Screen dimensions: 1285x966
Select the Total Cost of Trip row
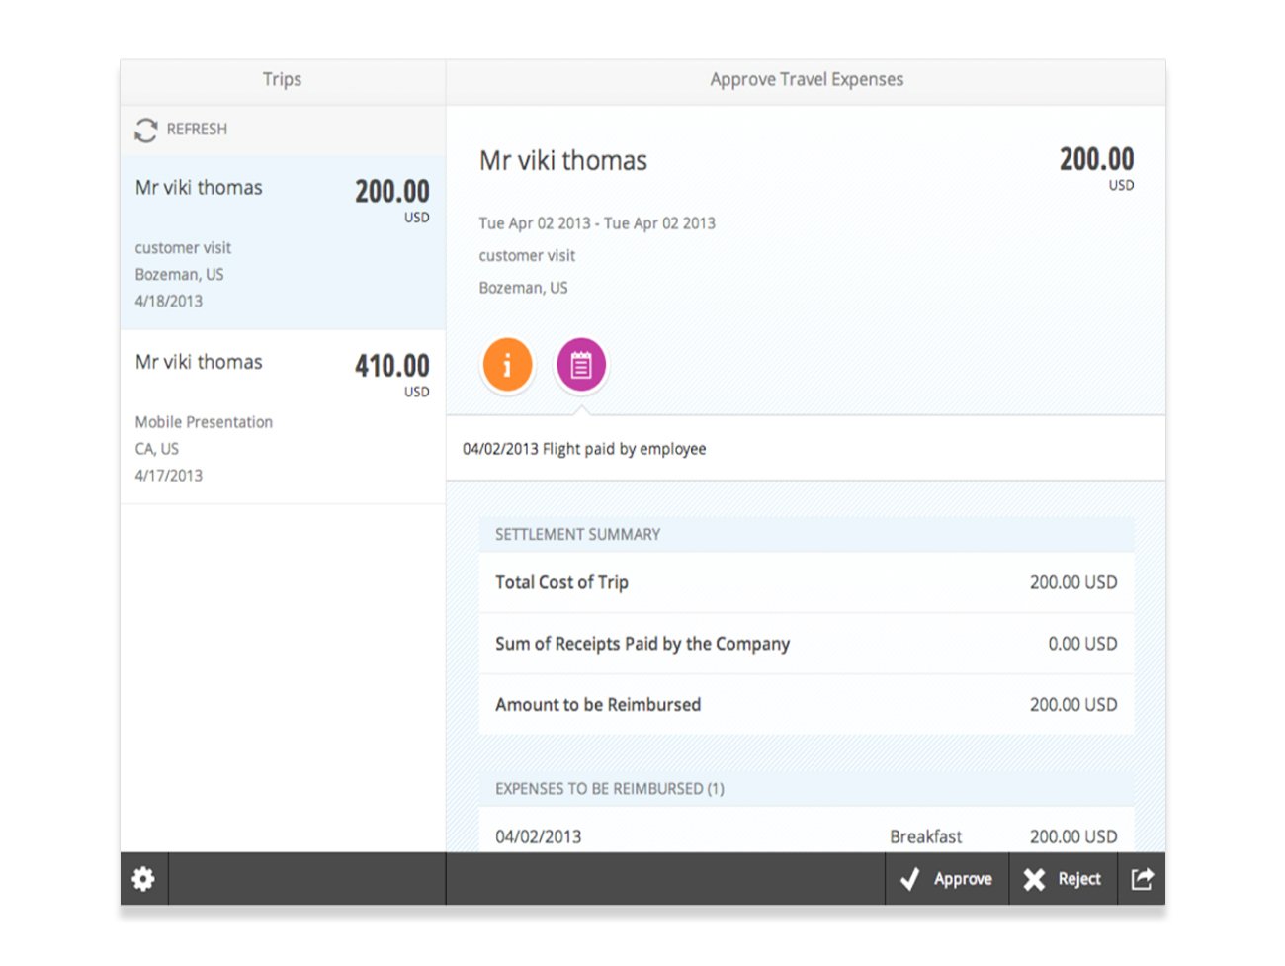[x=806, y=582]
